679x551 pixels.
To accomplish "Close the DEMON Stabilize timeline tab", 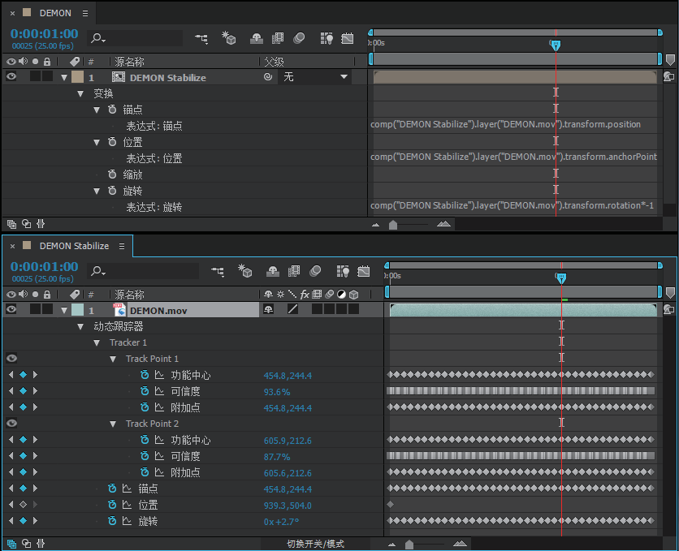I will 12,246.
